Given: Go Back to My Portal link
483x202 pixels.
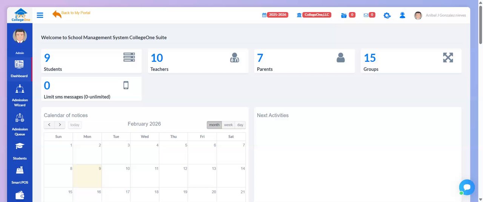Looking at the screenshot, I should 76,13.
